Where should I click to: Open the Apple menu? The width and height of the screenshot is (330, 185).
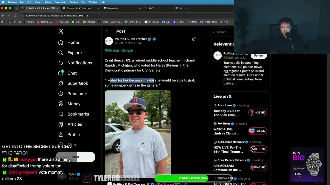click(3, 2)
